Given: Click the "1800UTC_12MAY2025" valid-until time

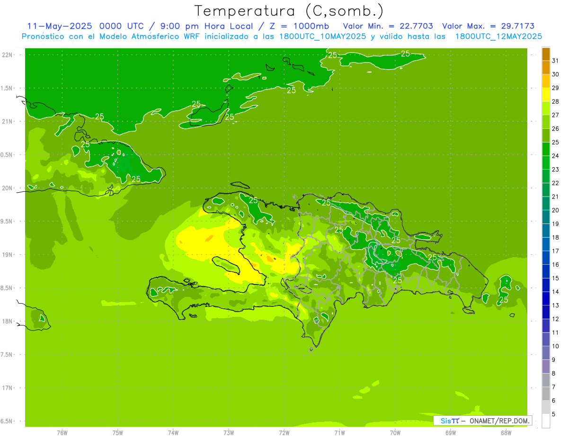Looking at the screenshot, I should 498,36.
